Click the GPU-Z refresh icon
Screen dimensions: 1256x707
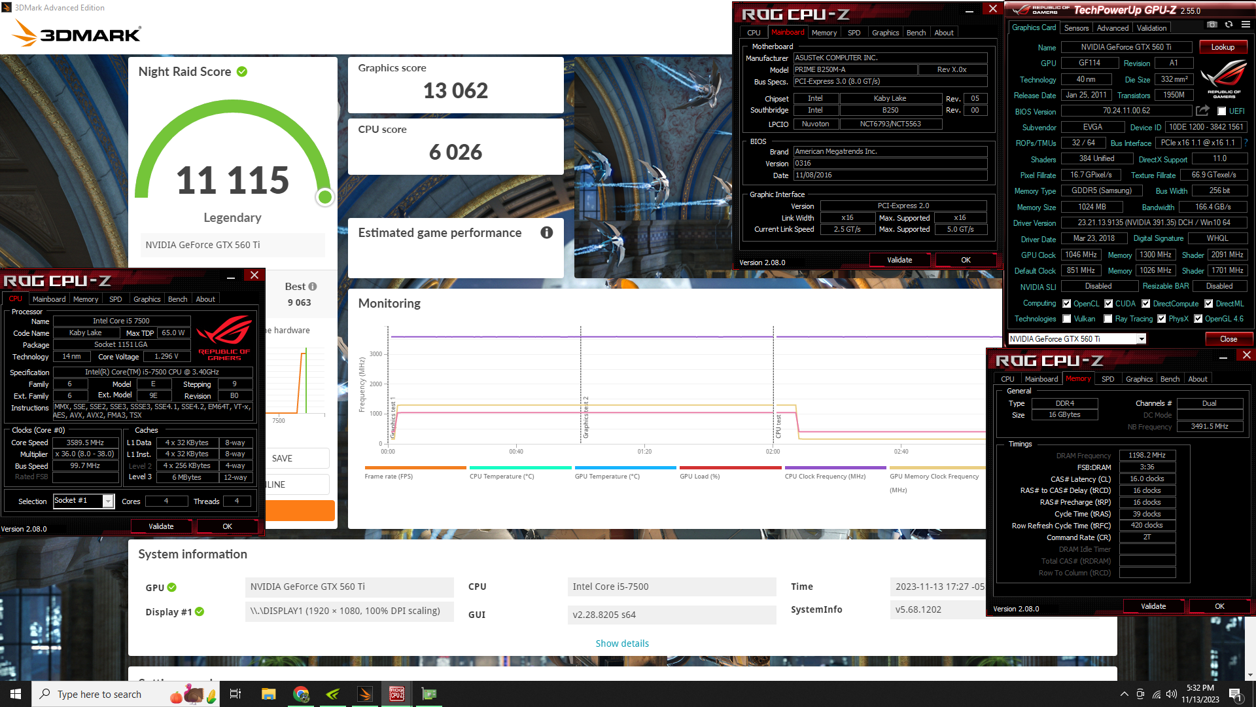[x=1229, y=25]
